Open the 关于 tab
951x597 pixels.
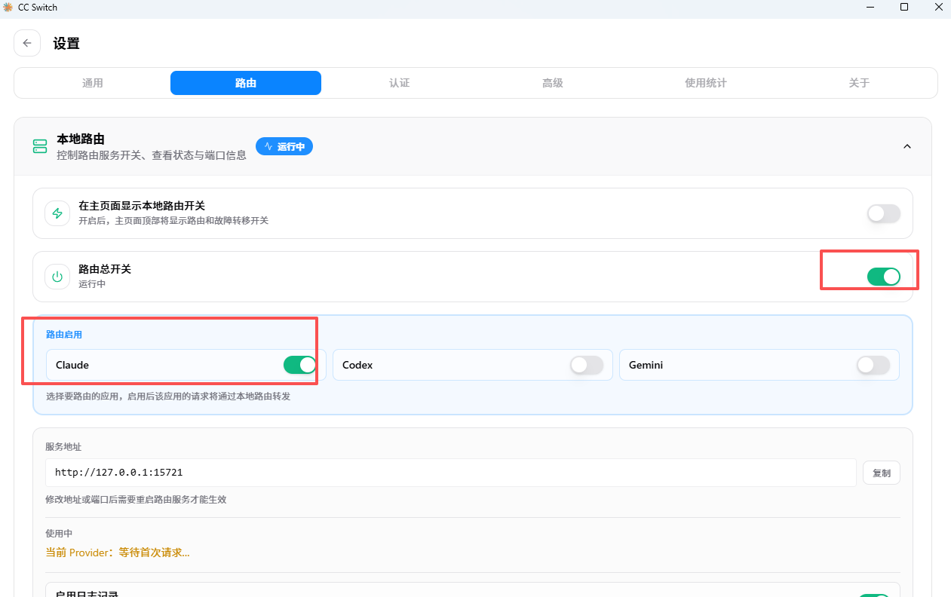tap(859, 83)
